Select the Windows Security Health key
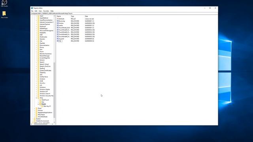The image size is (253, 142). [47, 95]
